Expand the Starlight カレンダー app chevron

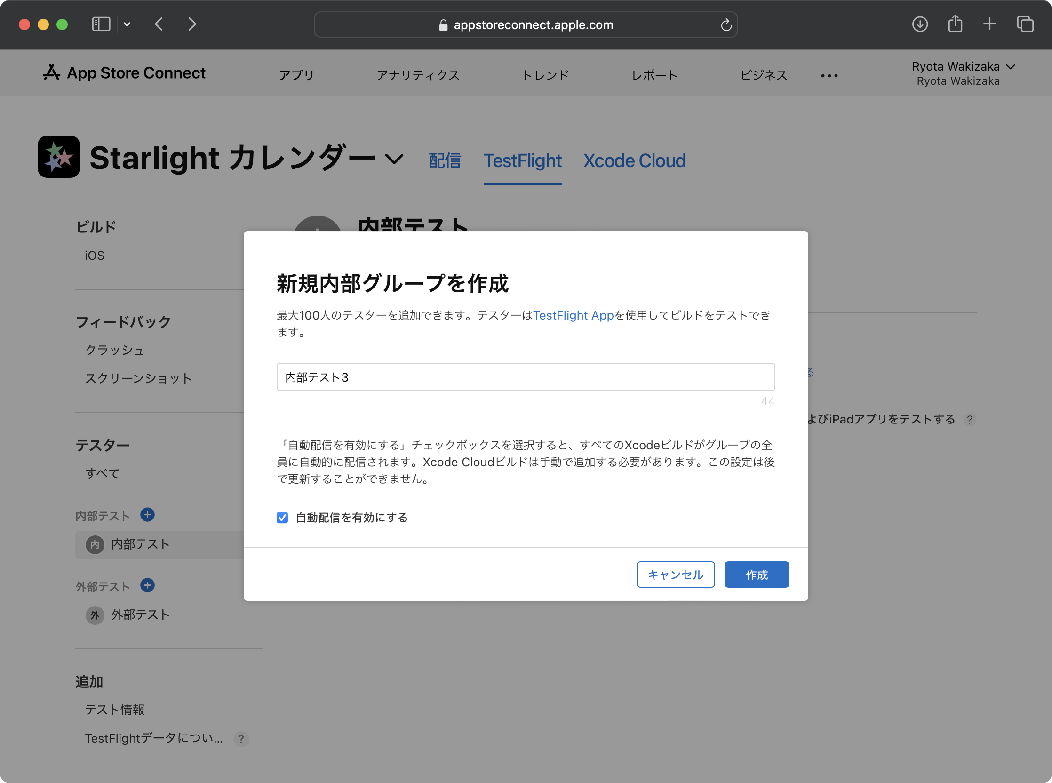pos(394,159)
